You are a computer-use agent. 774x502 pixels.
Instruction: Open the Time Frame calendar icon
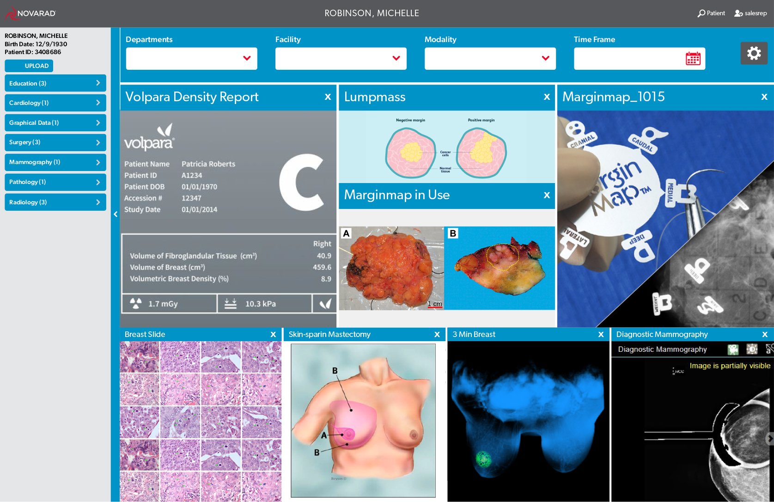pos(693,59)
